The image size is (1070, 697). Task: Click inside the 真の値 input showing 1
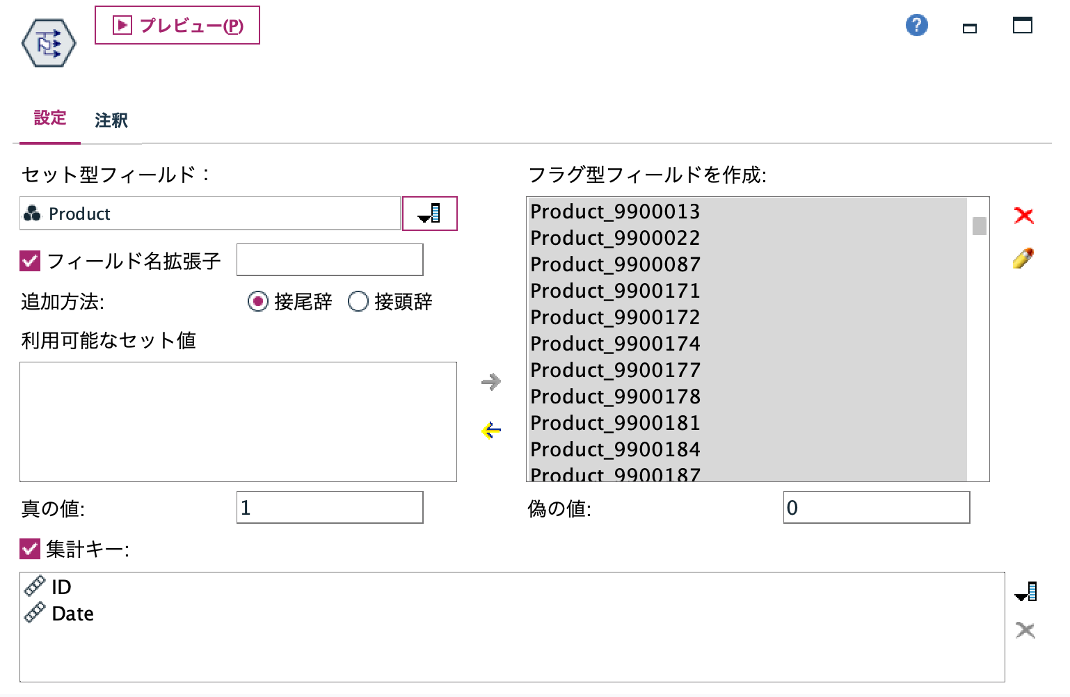(329, 507)
